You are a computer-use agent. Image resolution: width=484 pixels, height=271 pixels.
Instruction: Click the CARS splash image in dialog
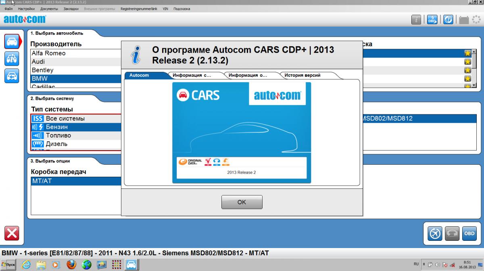pos(242,133)
